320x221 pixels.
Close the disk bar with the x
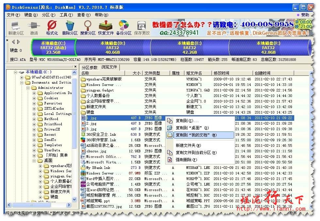click(x=7, y=40)
